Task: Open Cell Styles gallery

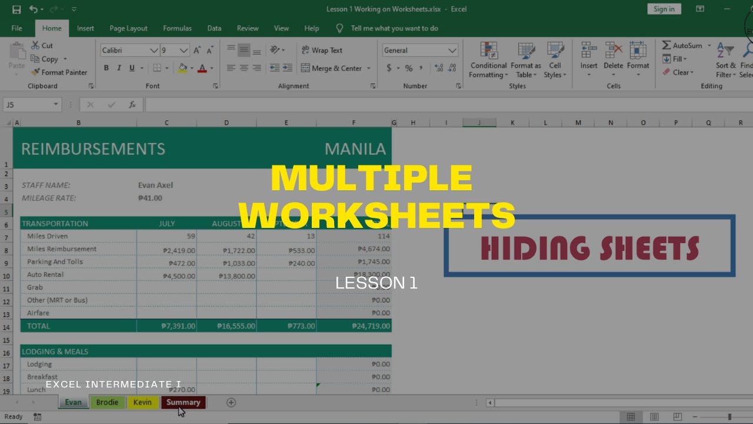Action: [x=555, y=59]
